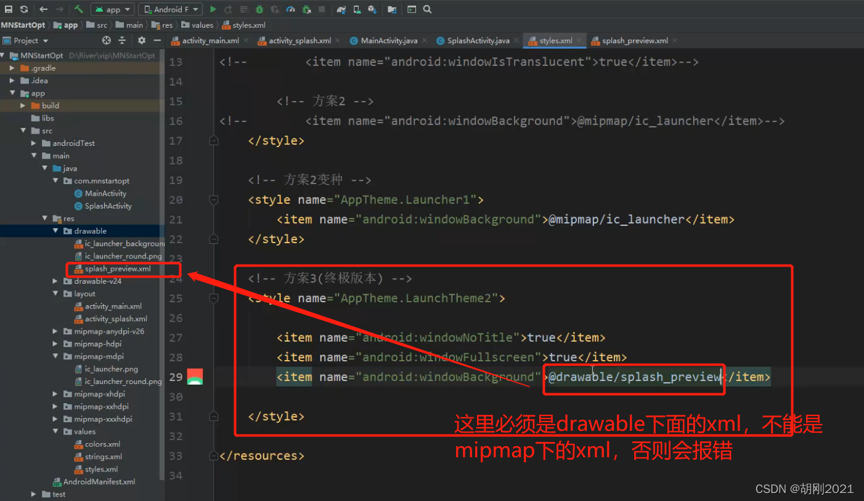Toggle code fold on line 22
Screen dimensions: 864x501
(x=213, y=239)
